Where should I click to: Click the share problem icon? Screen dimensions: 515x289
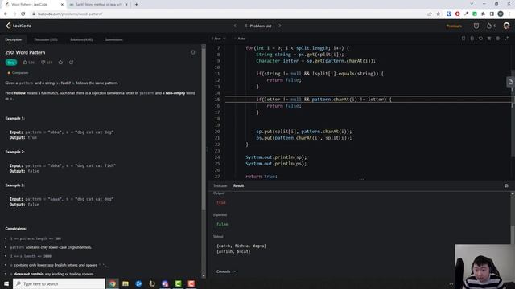(72, 63)
